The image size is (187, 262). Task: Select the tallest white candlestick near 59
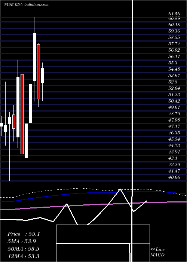[34, 57]
